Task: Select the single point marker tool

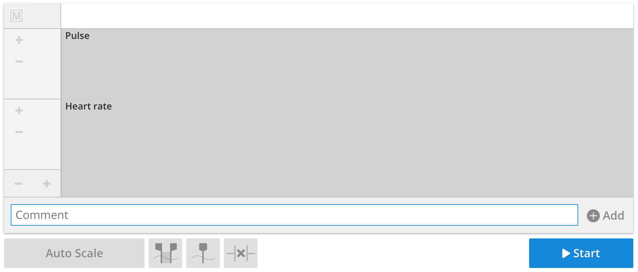Action: coord(203,253)
